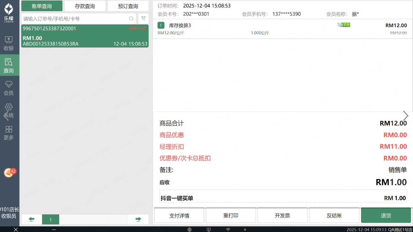The image size is (413, 232).
Task: Click the order time 2025-12-04 15:08:53
Action: click(207, 6)
